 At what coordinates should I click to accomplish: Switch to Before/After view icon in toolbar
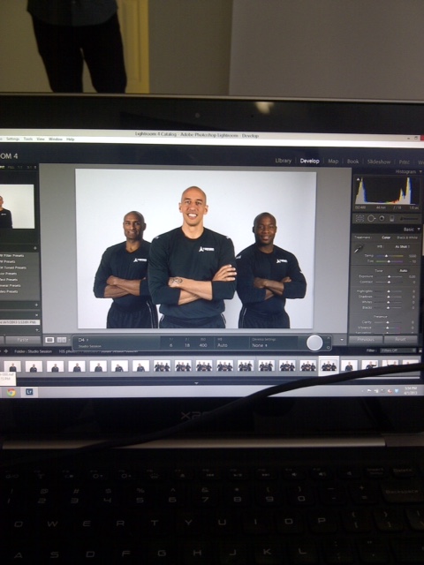62,340
